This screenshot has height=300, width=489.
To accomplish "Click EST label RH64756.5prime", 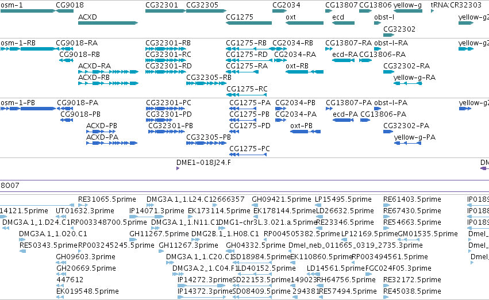I will tap(346, 280).
